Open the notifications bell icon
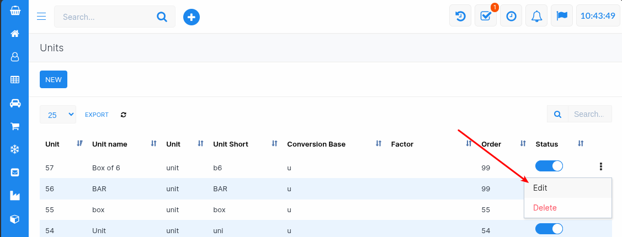Screen dimensions: 622x237 tap(536, 16)
